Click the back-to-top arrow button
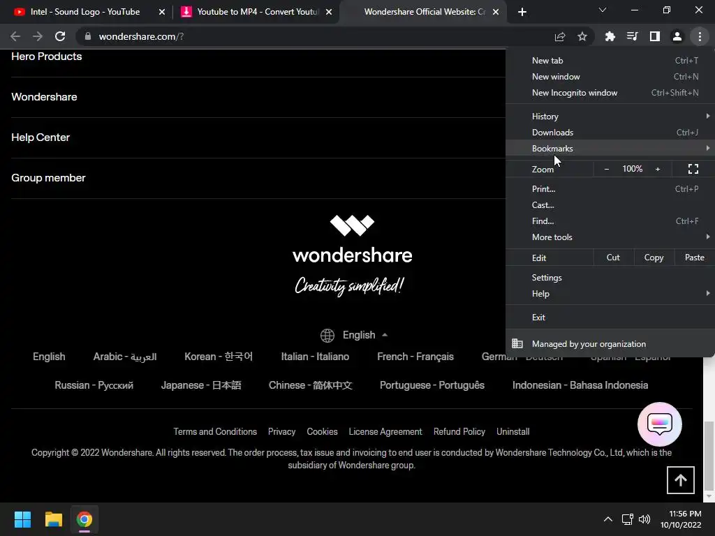 pyautogui.click(x=680, y=480)
